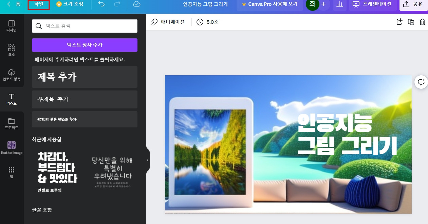Click the add page icon

[399, 22]
